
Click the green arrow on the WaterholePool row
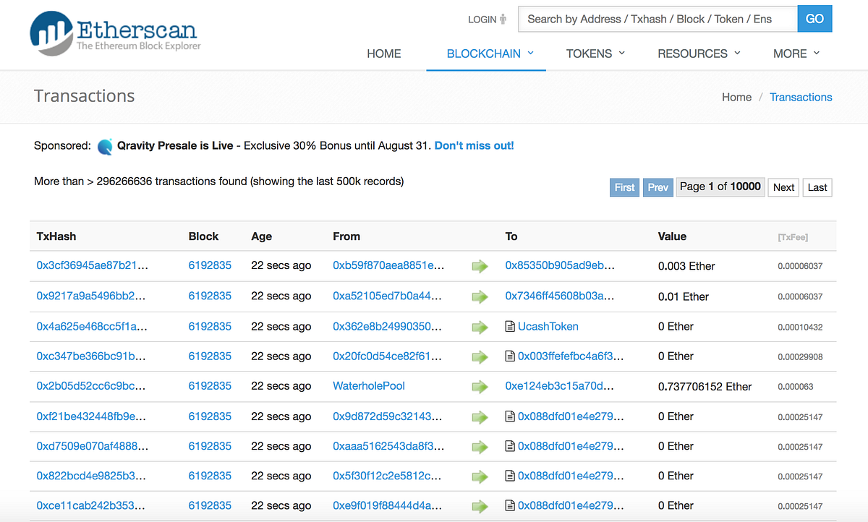tap(480, 387)
